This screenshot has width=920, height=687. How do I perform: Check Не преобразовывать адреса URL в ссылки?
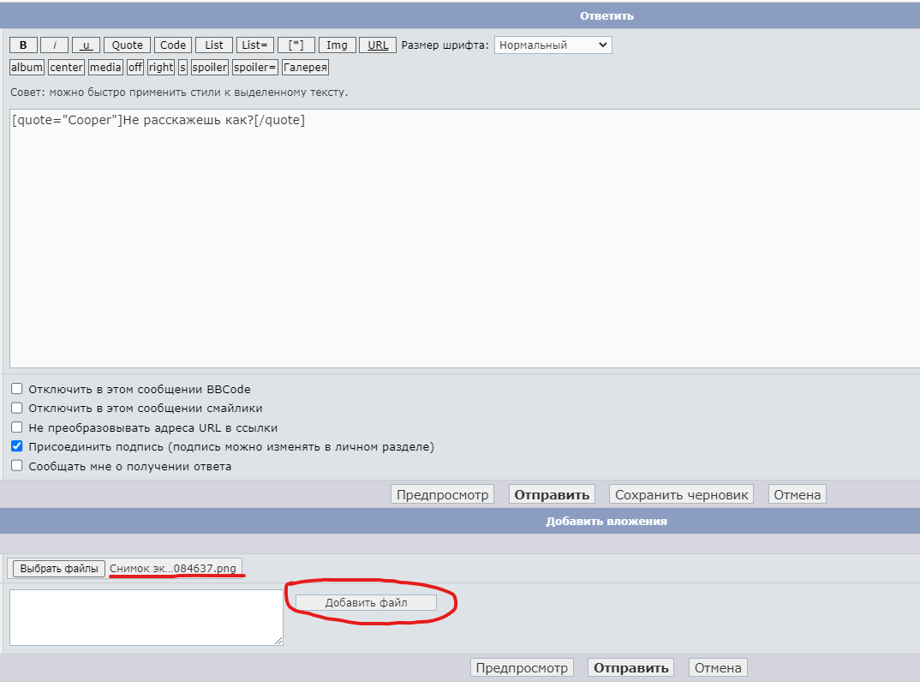coord(17,427)
